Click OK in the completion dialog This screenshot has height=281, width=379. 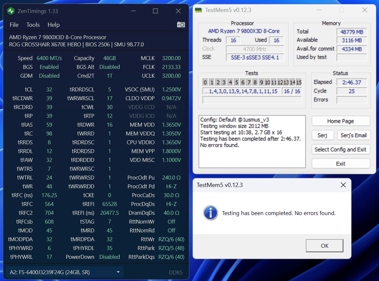pos(325,246)
